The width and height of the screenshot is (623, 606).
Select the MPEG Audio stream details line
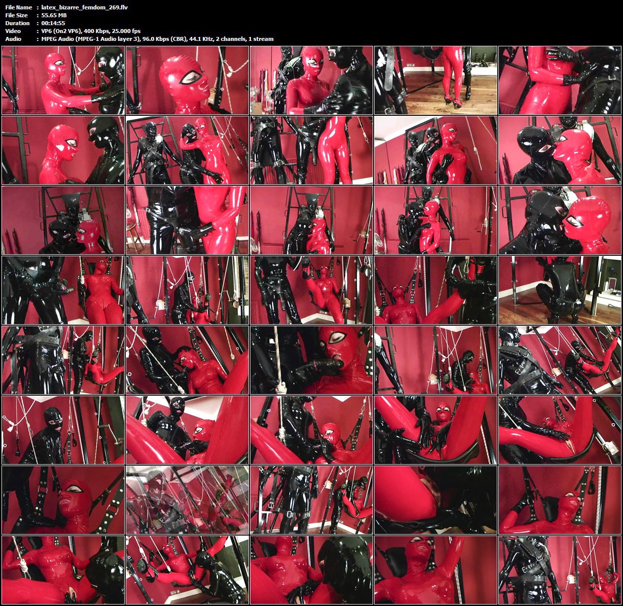[x=158, y=39]
